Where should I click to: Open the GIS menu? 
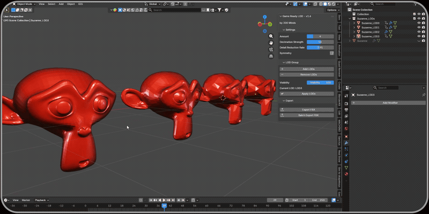coord(80,4)
